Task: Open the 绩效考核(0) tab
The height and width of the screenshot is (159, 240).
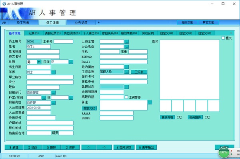Action: click(x=129, y=33)
